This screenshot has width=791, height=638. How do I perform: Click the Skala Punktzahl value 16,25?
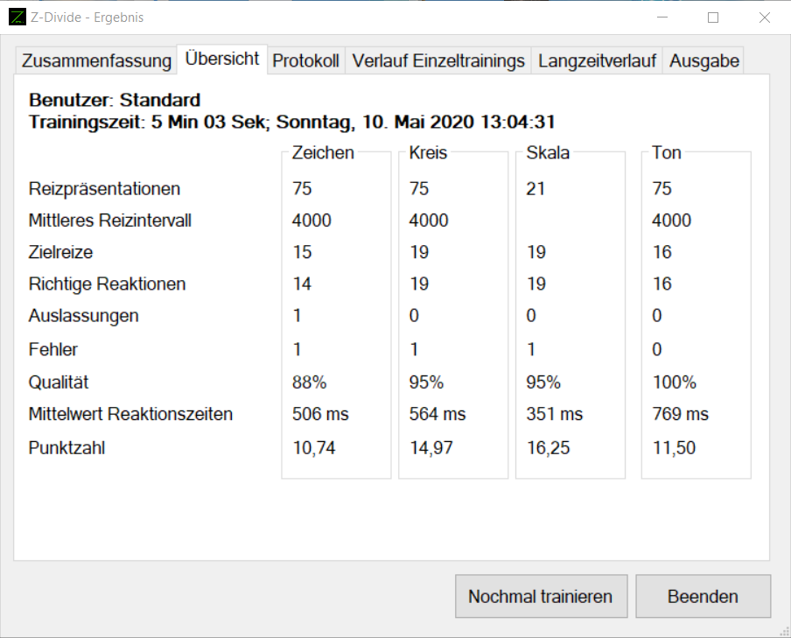click(548, 448)
